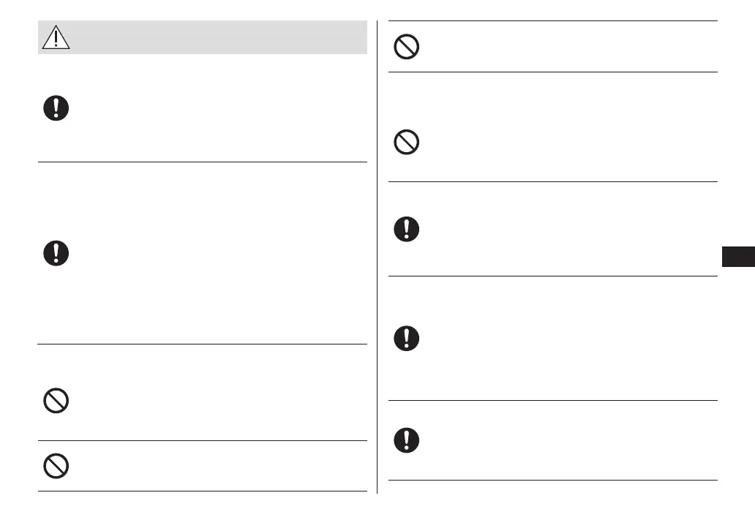
Task: Click the second prohibition icon in the right column
Action: [407, 142]
